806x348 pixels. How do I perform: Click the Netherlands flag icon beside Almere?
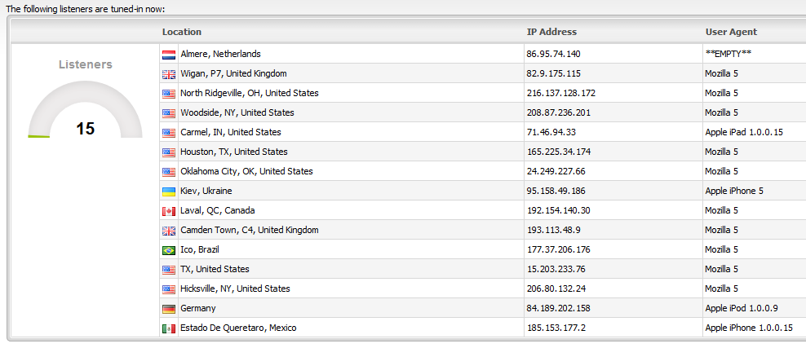pyautogui.click(x=169, y=55)
